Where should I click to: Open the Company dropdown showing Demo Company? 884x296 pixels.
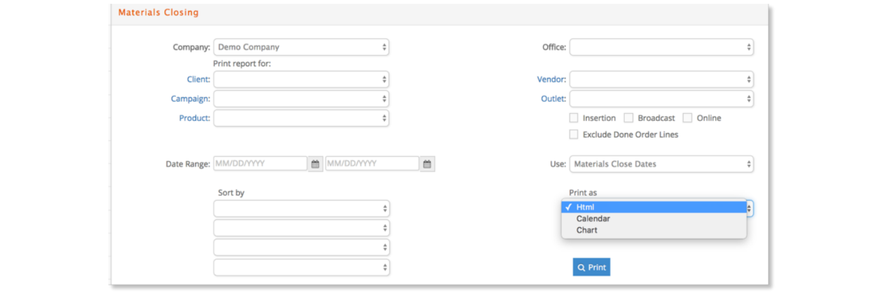[301, 47]
